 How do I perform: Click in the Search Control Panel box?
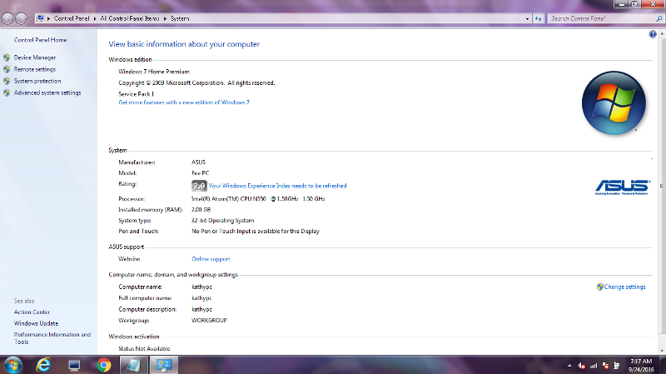[x=599, y=17]
